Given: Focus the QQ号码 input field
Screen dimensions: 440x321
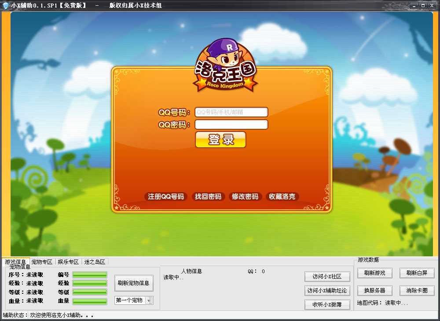Looking at the screenshot, I should [x=231, y=112].
